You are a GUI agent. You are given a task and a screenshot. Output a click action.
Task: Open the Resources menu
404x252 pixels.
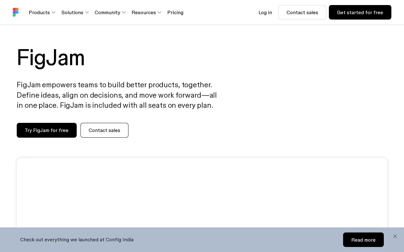(146, 12)
